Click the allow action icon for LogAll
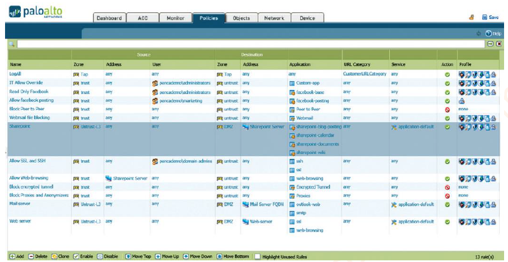This screenshot has height=262, width=508. [x=447, y=74]
